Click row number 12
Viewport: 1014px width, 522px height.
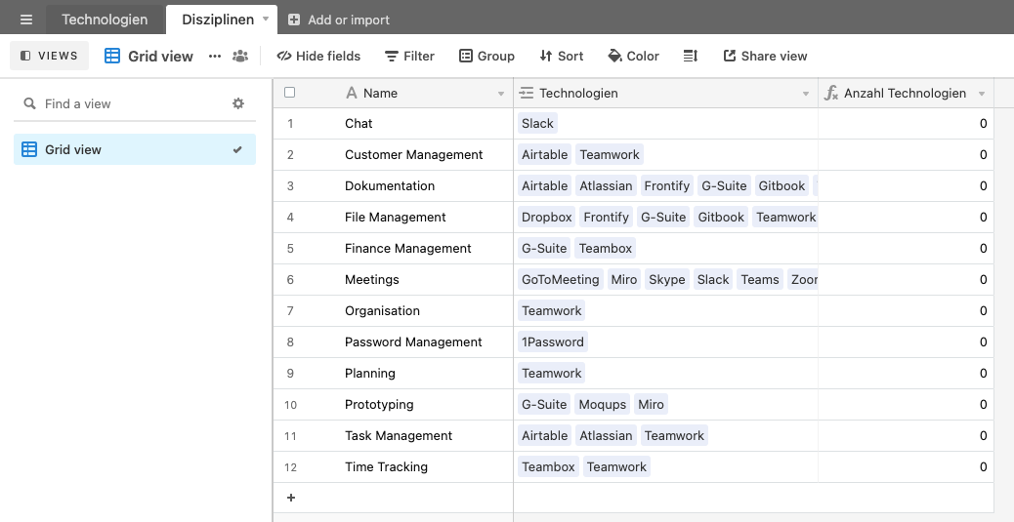click(x=290, y=467)
